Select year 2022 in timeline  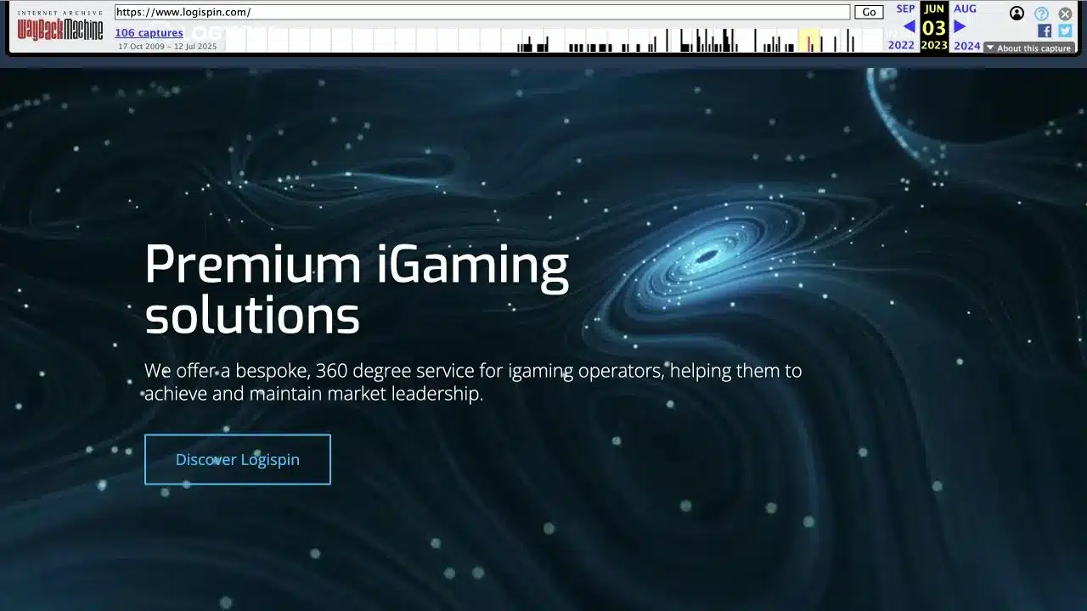[x=901, y=46]
